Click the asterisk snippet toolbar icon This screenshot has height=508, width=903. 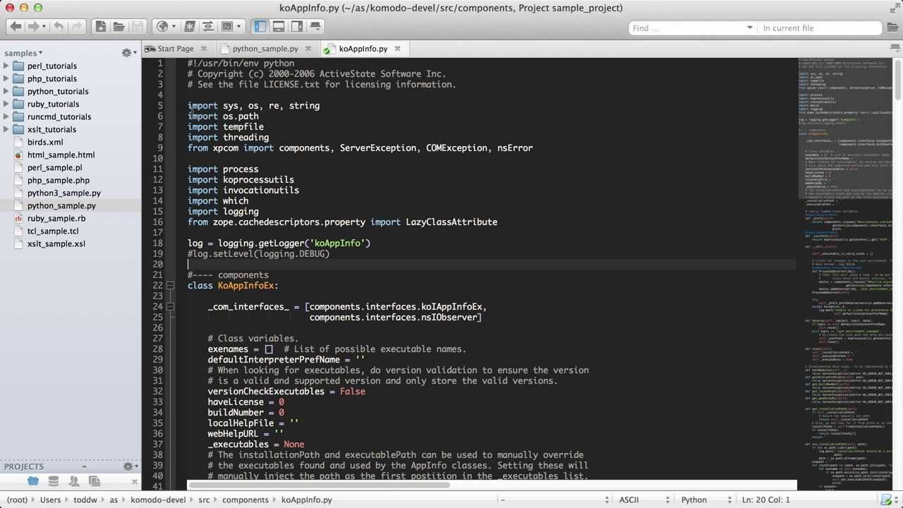click(189, 27)
